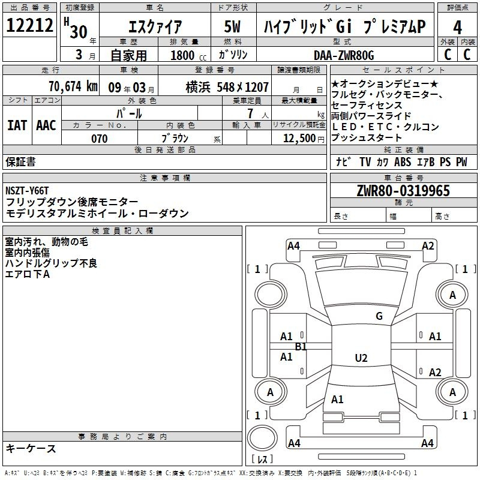Click ナビ in genuine equipment row

pyautogui.click(x=343, y=161)
